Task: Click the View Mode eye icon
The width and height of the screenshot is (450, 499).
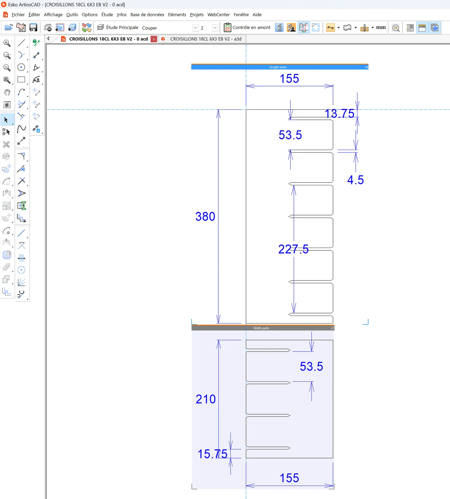Action: pos(7,105)
